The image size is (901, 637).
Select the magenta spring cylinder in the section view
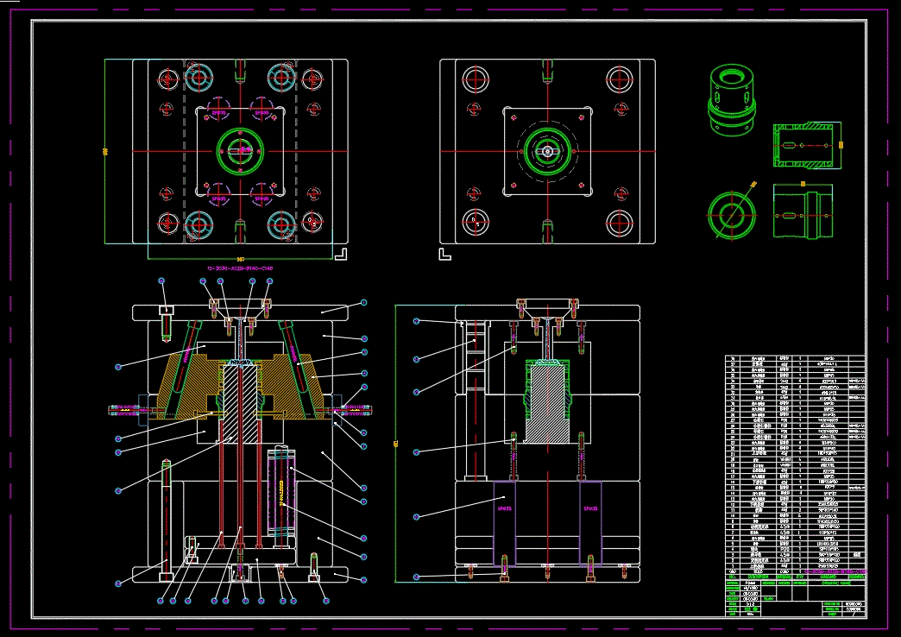(281, 493)
